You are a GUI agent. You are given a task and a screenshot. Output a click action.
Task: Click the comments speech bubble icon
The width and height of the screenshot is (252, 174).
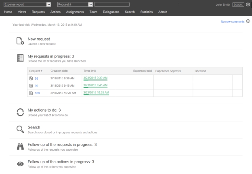coord(248,21)
